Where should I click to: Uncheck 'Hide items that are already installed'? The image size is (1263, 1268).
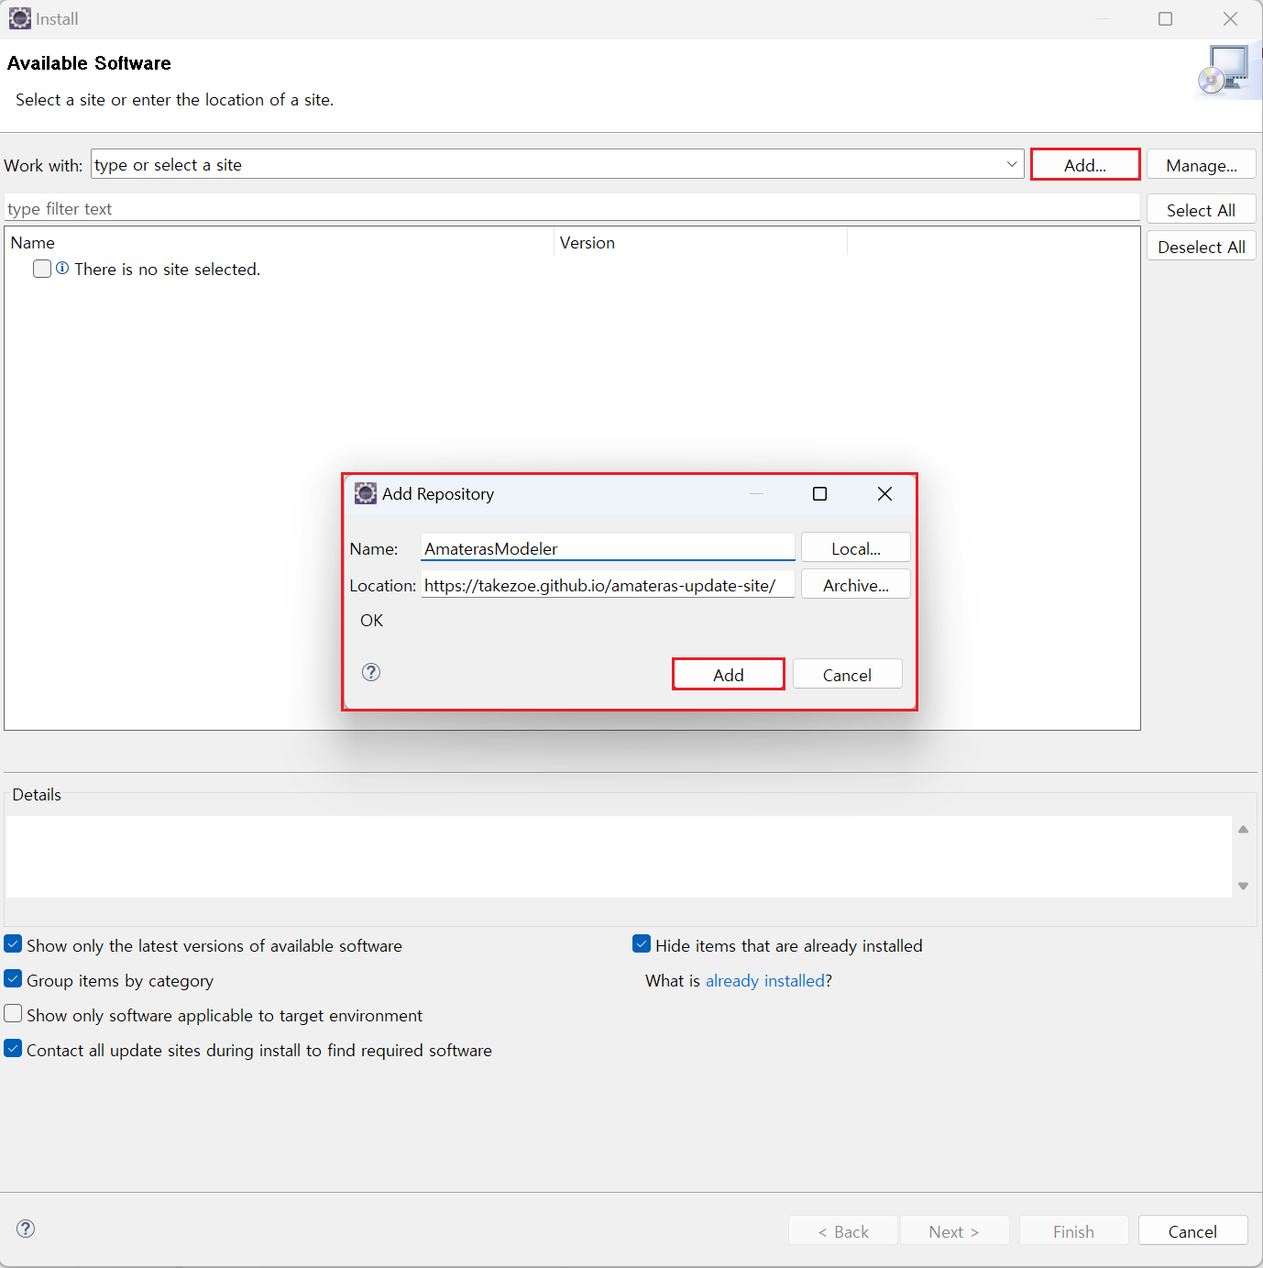641,943
